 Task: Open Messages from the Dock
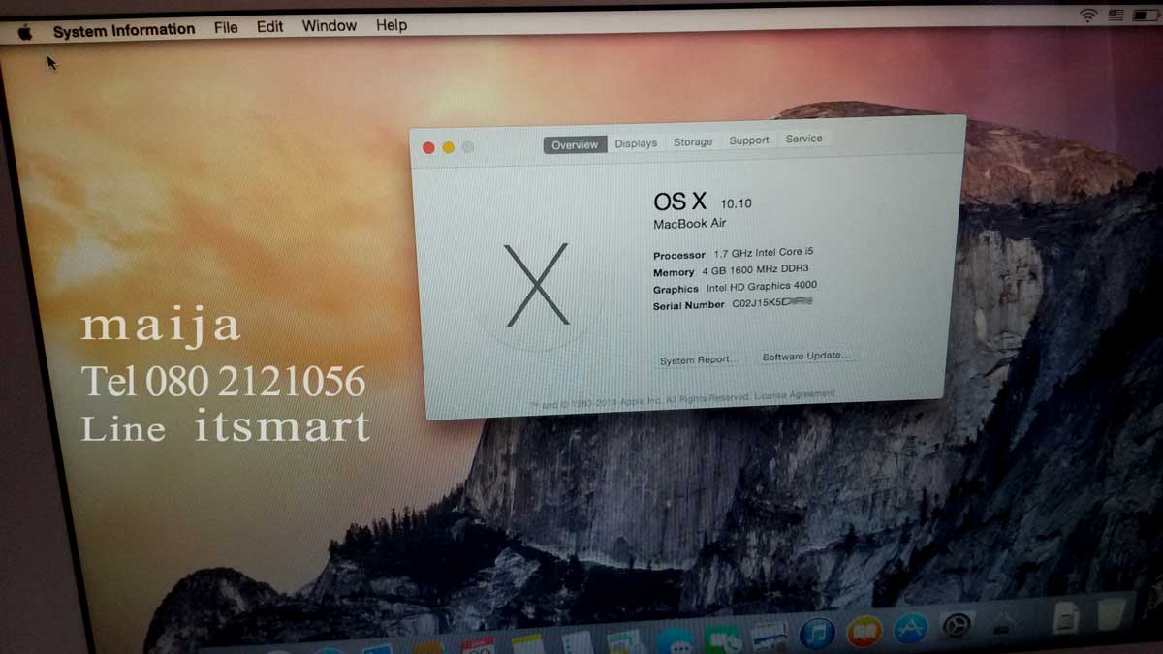[675, 640]
